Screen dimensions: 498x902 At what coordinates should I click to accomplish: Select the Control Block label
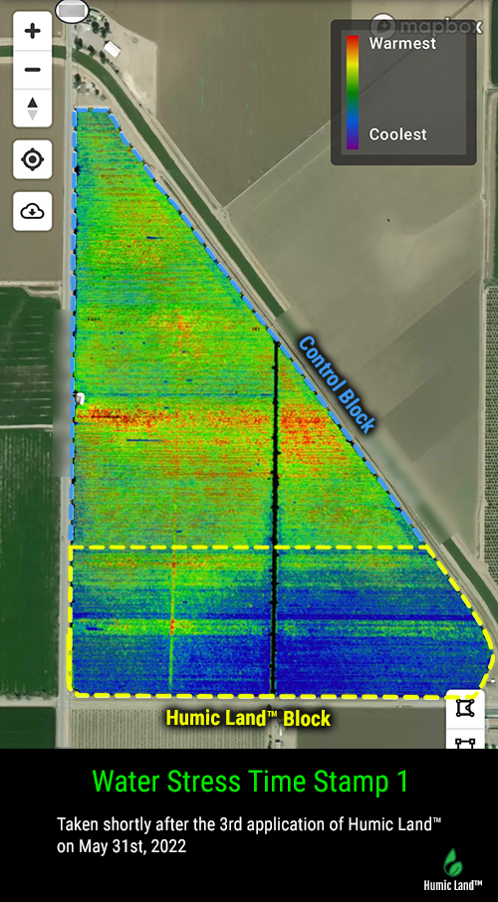337,384
